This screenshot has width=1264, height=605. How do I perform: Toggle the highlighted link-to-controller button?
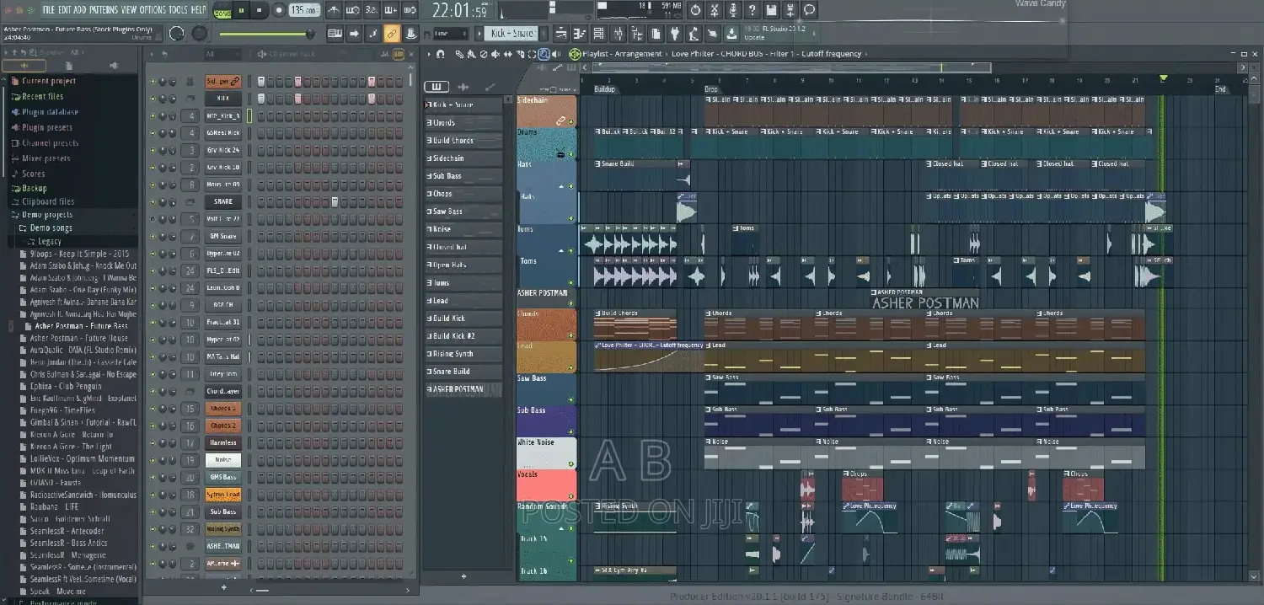point(391,34)
